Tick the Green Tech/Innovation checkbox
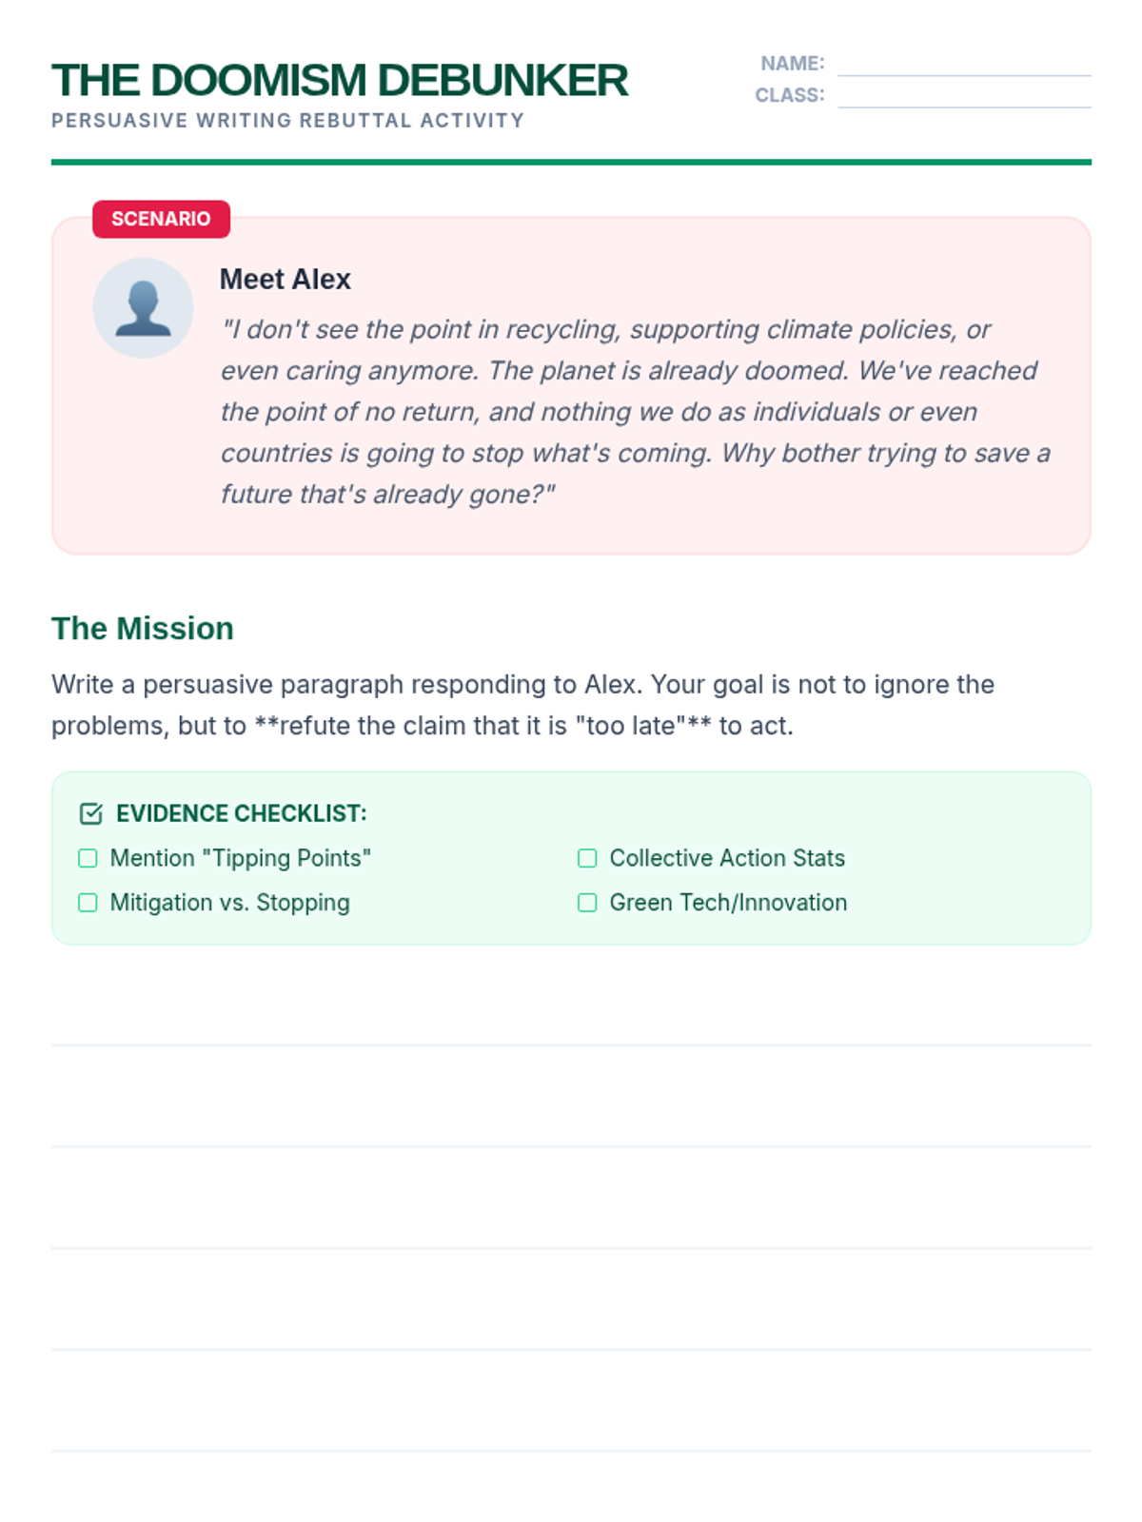The height and width of the screenshot is (1522, 1142). (x=587, y=903)
